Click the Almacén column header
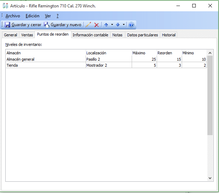 46,53
